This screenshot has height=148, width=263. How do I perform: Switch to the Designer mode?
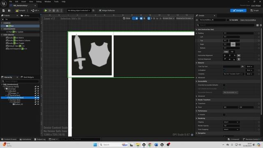tap(238, 10)
